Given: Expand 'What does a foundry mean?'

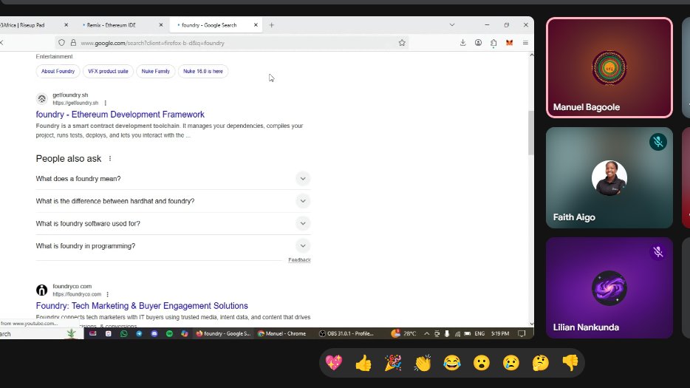Looking at the screenshot, I should tap(174, 179).
